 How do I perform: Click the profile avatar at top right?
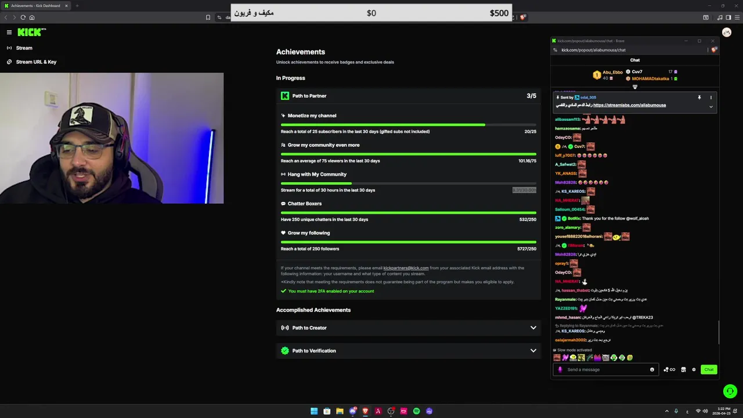(726, 33)
